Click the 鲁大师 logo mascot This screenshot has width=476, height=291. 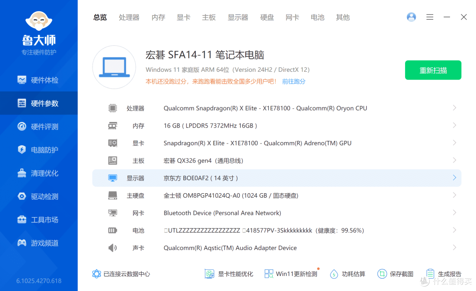tap(38, 21)
